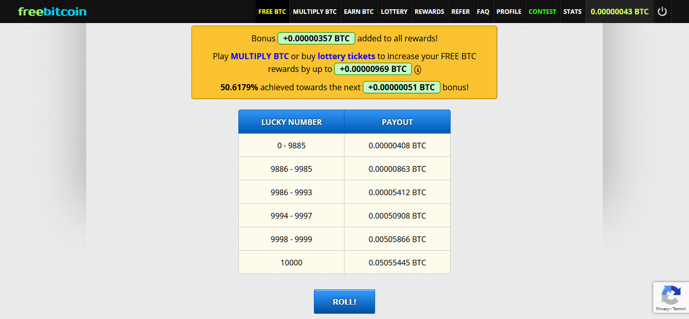This screenshot has height=319, width=689.
Task: Open the MULTIPLY BTC menu item
Action: (315, 11)
